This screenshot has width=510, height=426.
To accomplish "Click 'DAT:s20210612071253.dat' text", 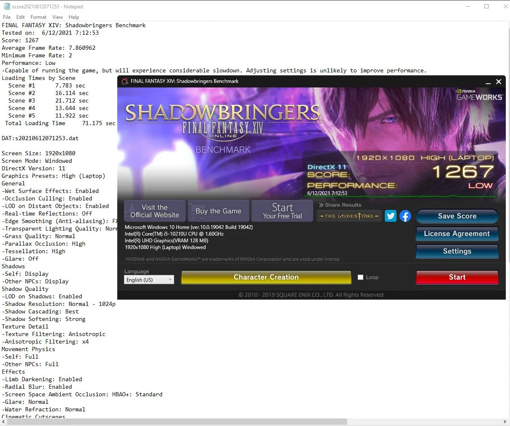I will pyautogui.click(x=40, y=138).
